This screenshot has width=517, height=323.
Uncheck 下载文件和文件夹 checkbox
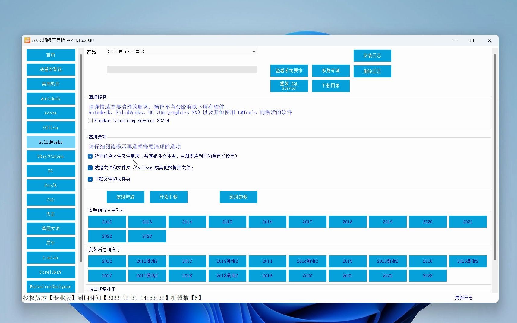90,179
